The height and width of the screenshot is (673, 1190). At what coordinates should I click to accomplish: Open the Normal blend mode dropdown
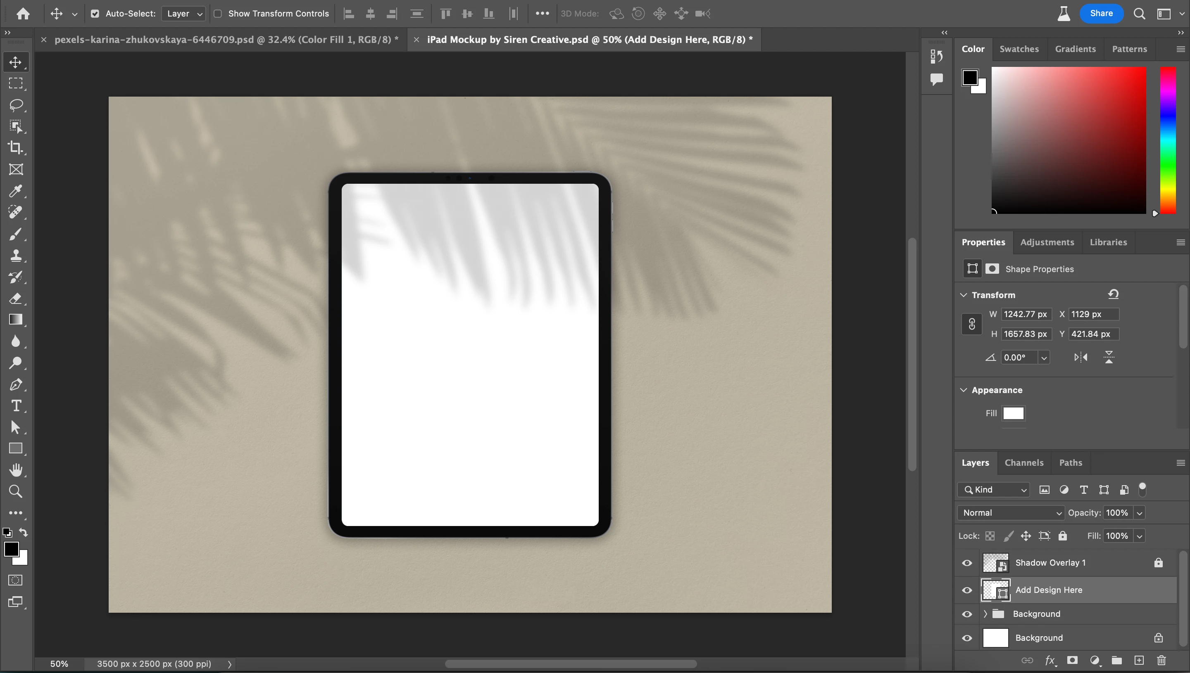(x=1011, y=513)
